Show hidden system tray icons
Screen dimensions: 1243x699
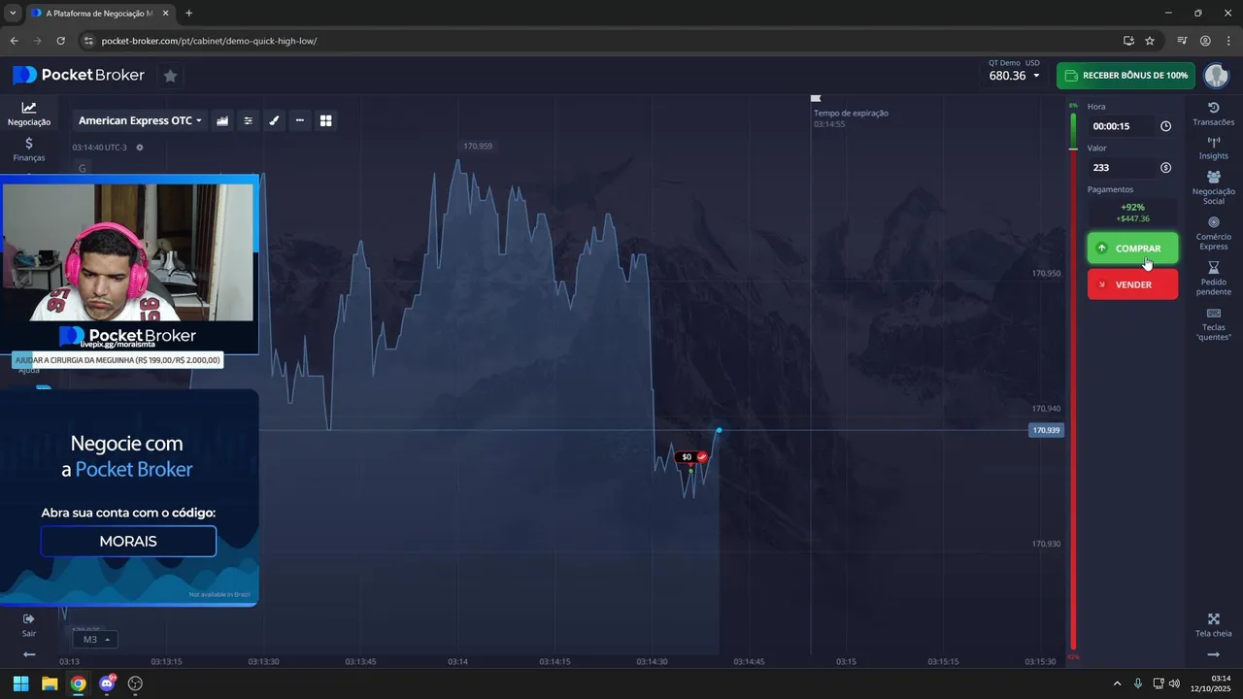(1117, 683)
